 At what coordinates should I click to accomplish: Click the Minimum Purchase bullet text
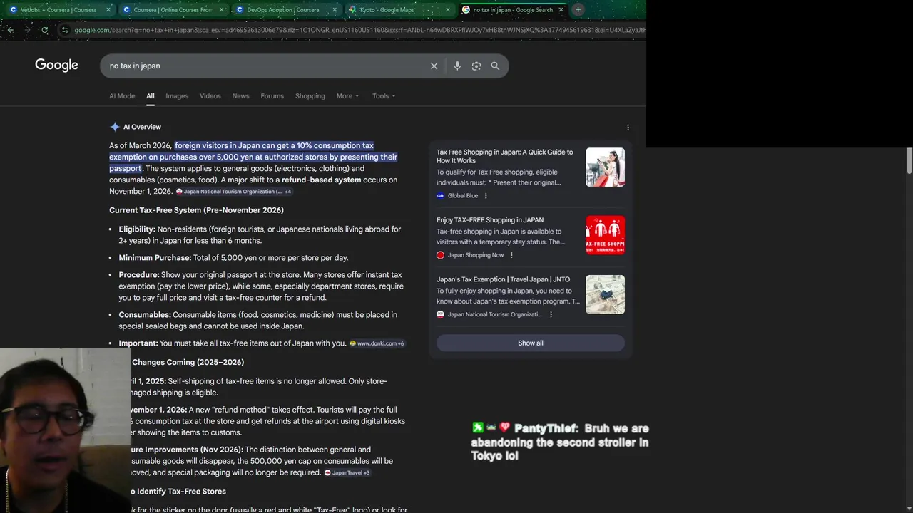233,257
